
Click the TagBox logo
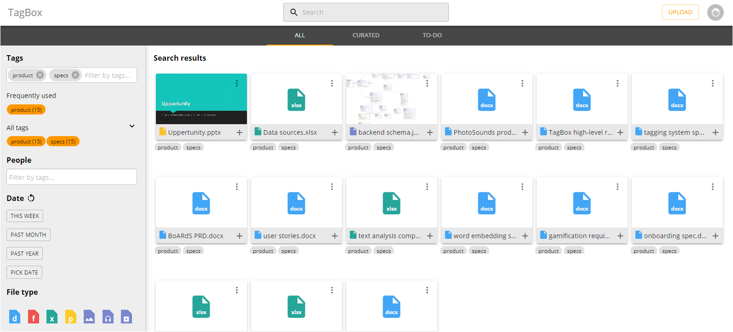tap(25, 12)
